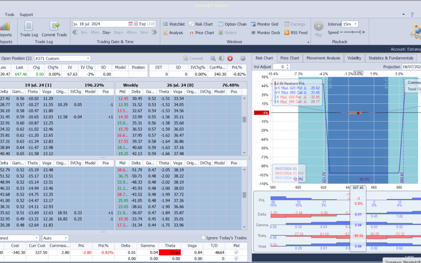This screenshot has width=421, height=263.
Task: Open the Price Chart window icon
Action: click(191, 33)
